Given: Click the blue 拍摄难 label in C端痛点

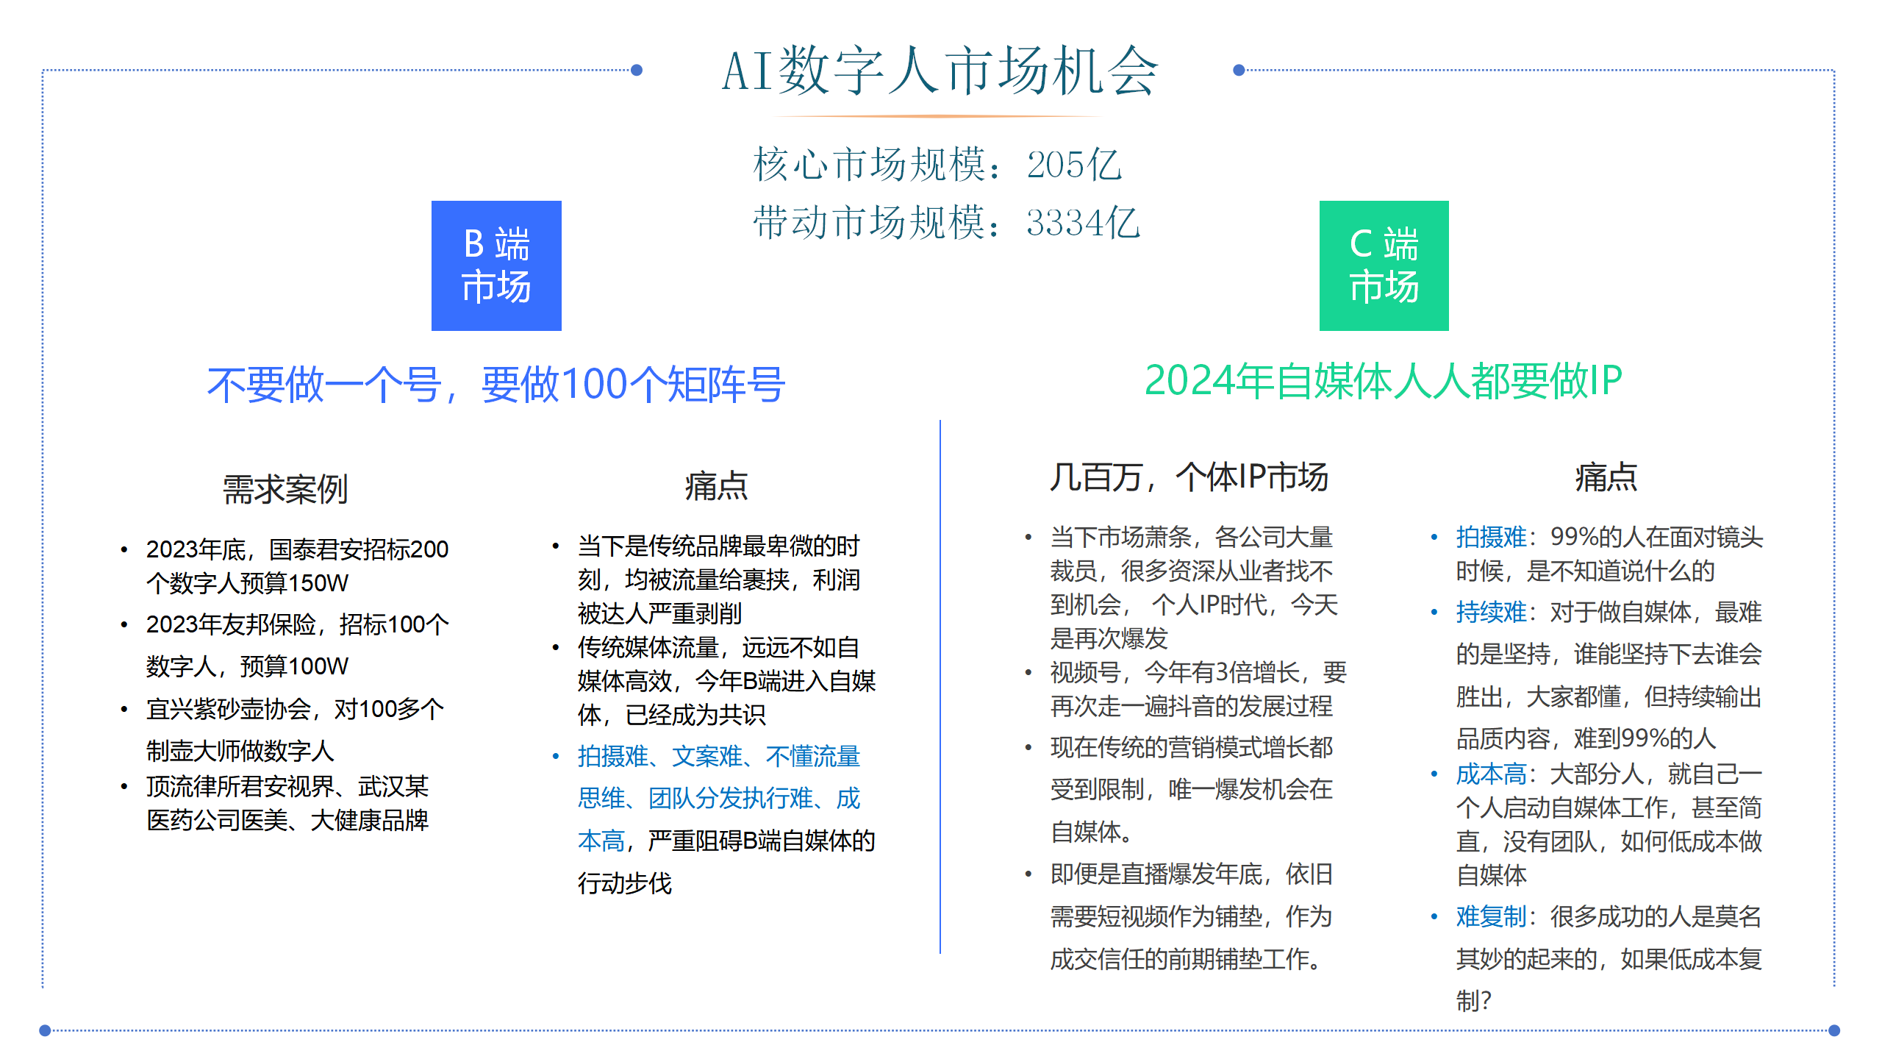Looking at the screenshot, I should click(x=1491, y=537).
